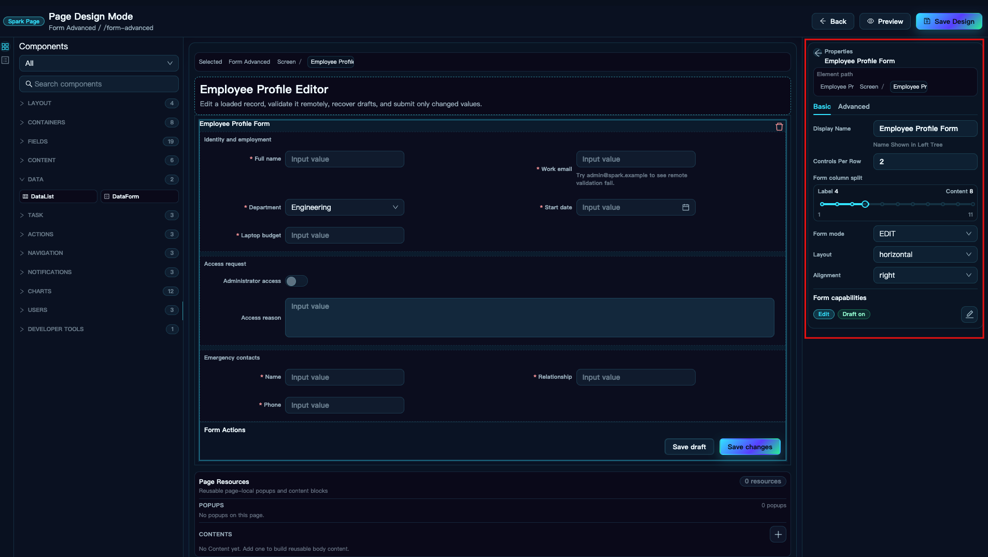The width and height of the screenshot is (988, 557).
Task: Expand the FIELDS component group
Action: 99,141
